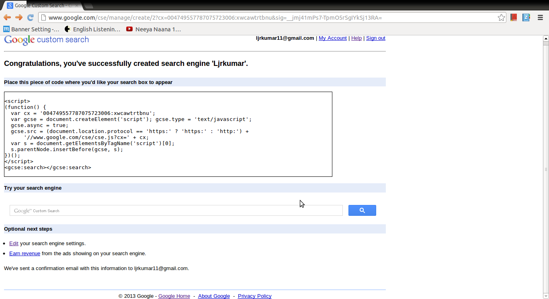
Task: Open Google Home footer link
Action: click(x=174, y=296)
